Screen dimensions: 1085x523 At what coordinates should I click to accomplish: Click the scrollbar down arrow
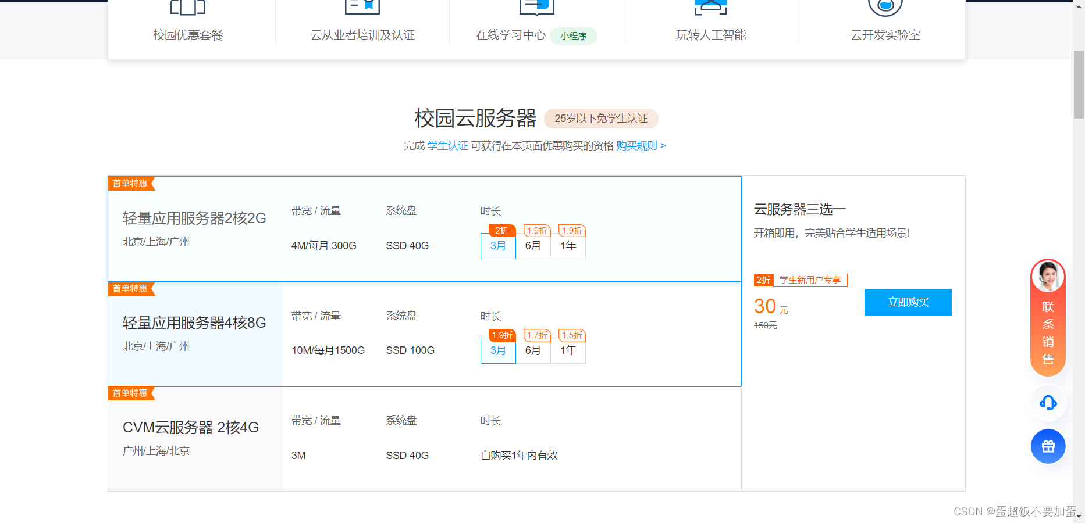click(1079, 515)
